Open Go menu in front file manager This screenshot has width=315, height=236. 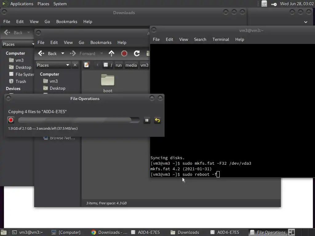[81, 42]
